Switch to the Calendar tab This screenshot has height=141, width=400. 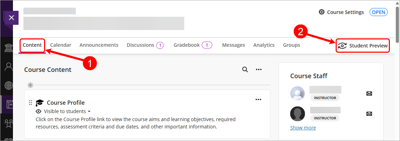pyautogui.click(x=60, y=45)
